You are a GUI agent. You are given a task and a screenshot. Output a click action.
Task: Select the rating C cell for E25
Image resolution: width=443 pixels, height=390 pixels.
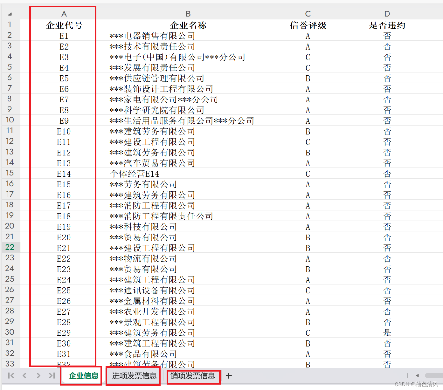tap(308, 290)
